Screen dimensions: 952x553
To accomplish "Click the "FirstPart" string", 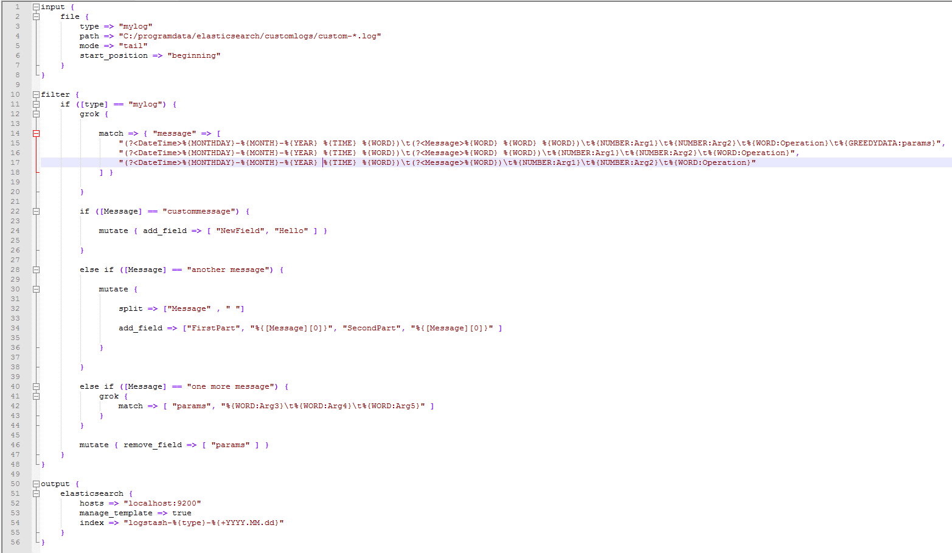I will (x=214, y=328).
